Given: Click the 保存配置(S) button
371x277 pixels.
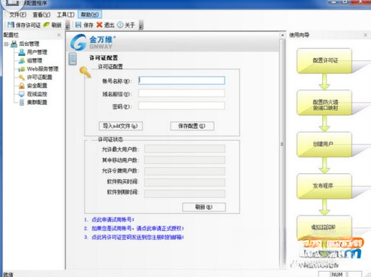Looking at the screenshot, I should point(192,126).
